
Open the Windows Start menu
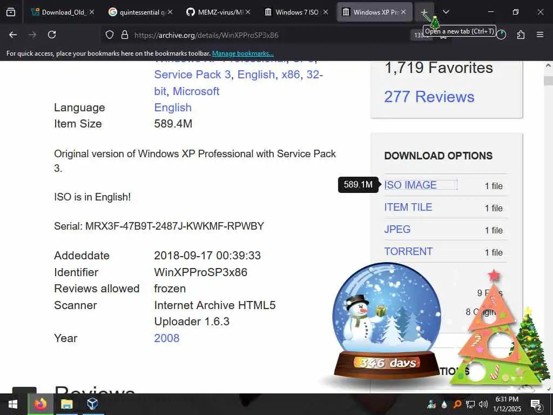(13, 404)
